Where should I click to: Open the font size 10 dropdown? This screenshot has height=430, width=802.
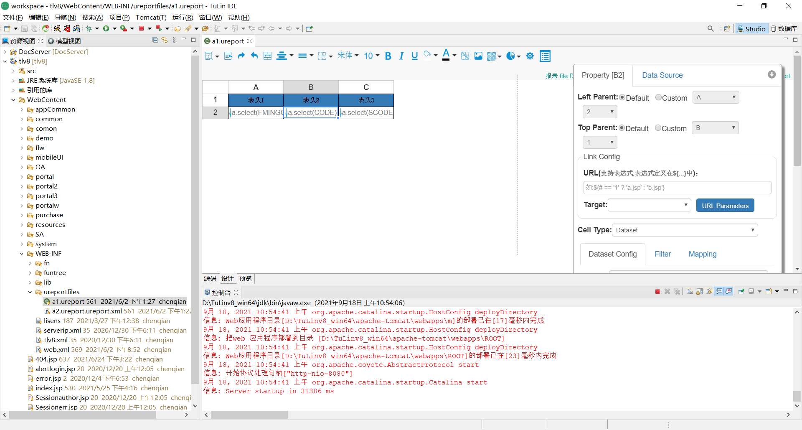coord(371,56)
